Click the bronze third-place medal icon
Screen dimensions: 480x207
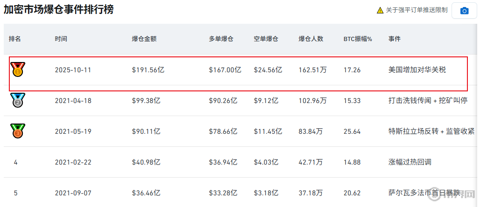pyautogui.click(x=18, y=131)
